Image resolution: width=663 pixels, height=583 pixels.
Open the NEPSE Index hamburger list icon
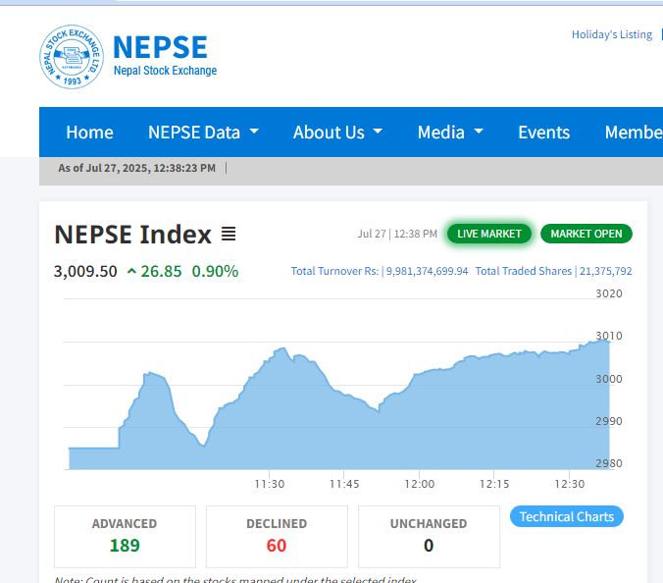pyautogui.click(x=229, y=235)
